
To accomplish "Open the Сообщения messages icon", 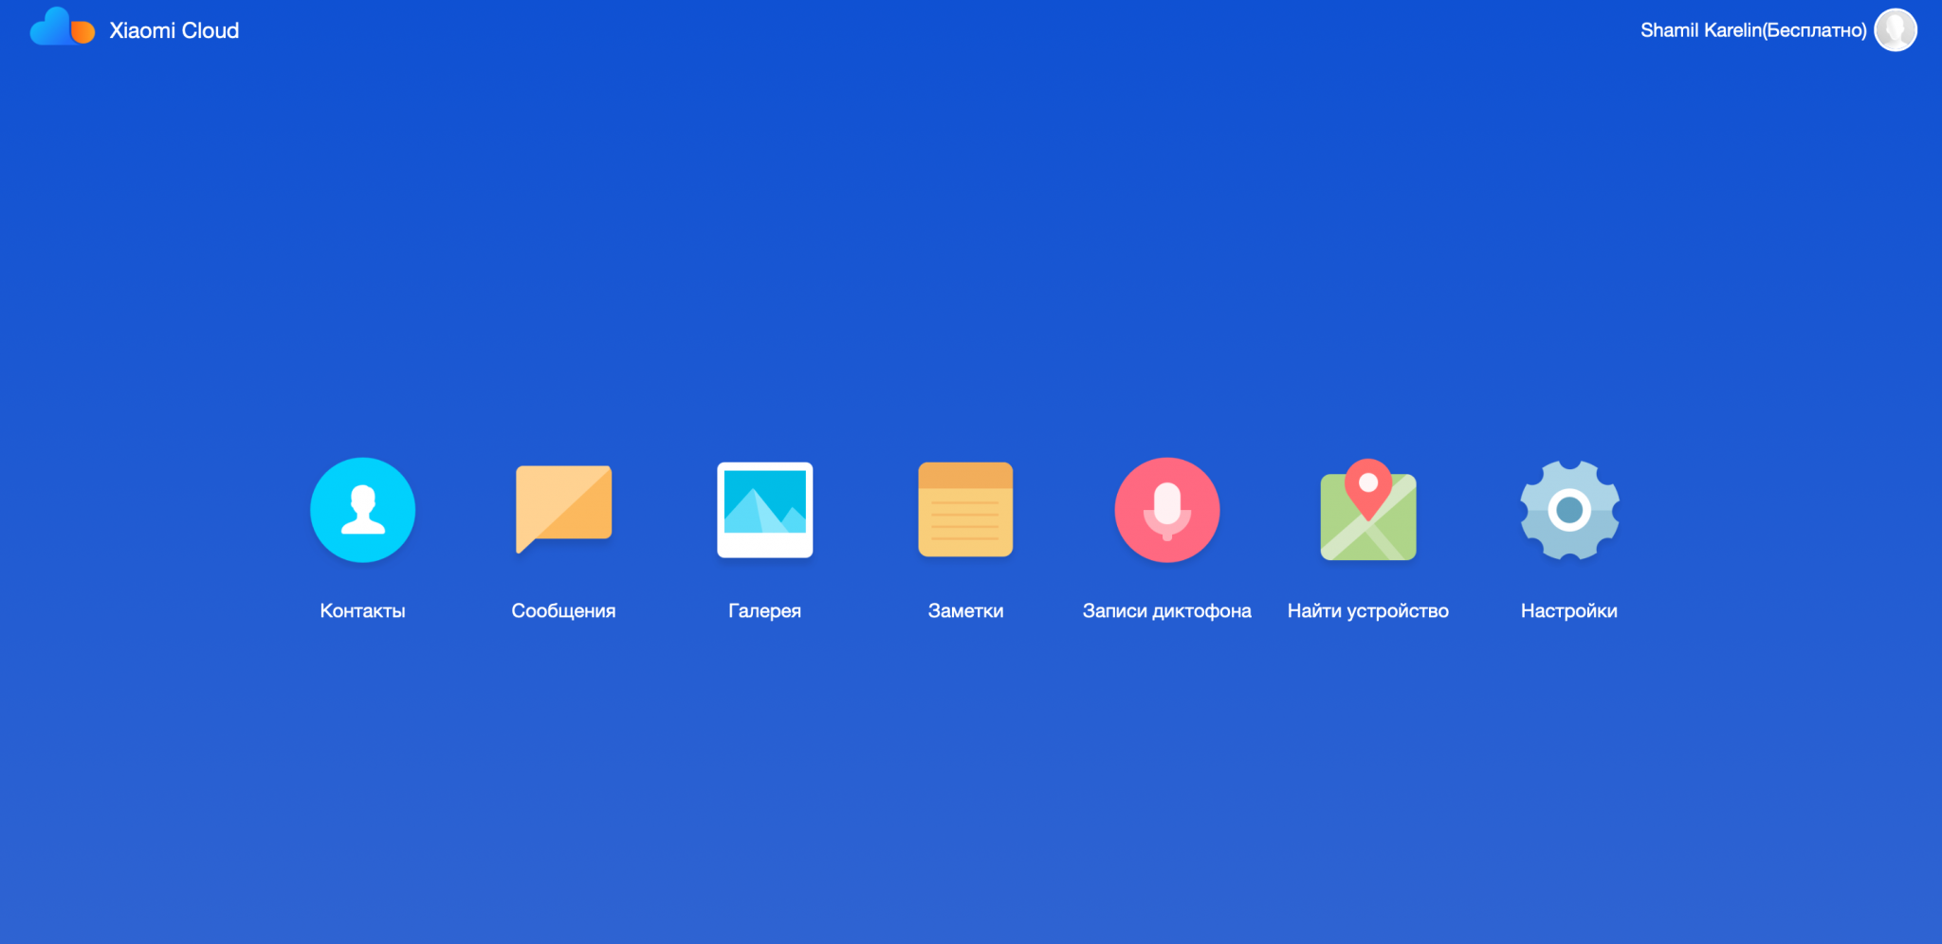I will 563,510.
